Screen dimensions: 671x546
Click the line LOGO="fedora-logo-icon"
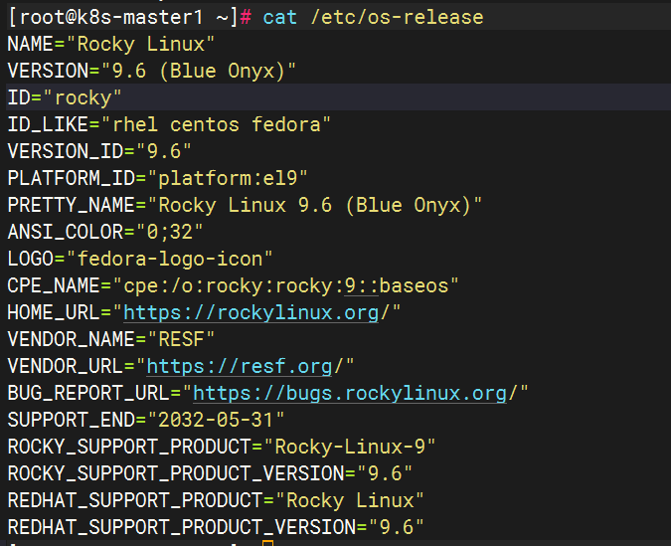(x=140, y=260)
